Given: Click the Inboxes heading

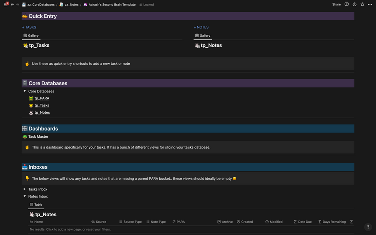Looking at the screenshot, I should (38, 167).
